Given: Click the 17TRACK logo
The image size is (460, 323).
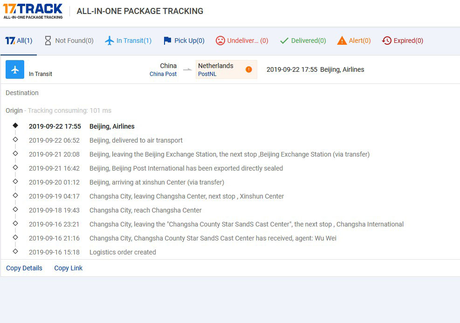Looking at the screenshot, I should click(x=33, y=11).
